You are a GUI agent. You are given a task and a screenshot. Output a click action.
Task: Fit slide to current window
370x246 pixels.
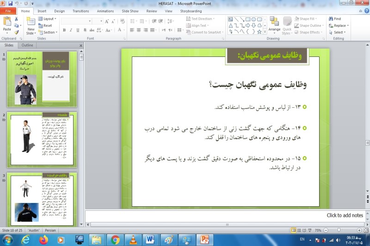click(365, 230)
